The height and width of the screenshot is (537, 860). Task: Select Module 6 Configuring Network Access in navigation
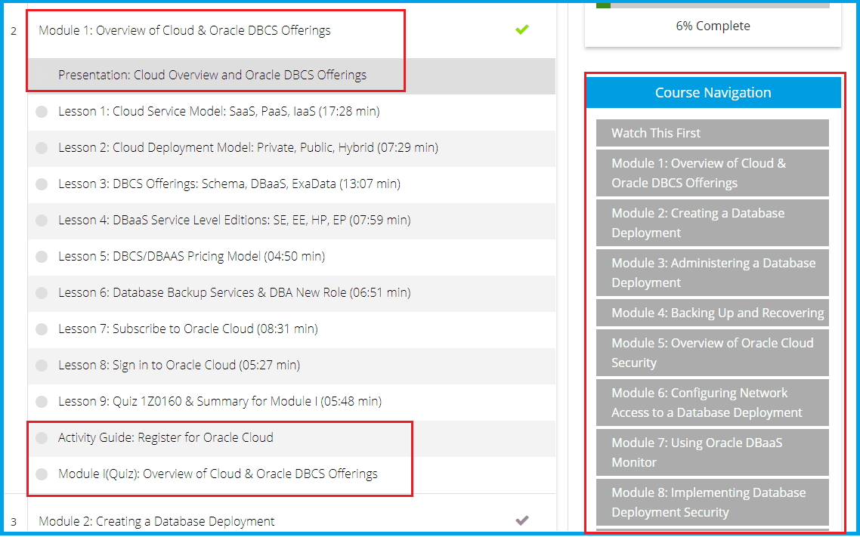click(713, 403)
